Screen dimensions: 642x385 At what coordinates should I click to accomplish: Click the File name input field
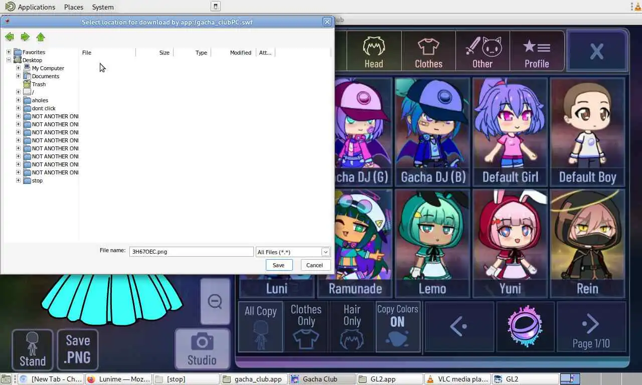tap(191, 252)
